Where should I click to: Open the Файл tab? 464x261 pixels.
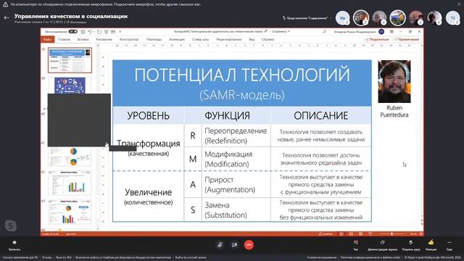(47, 39)
